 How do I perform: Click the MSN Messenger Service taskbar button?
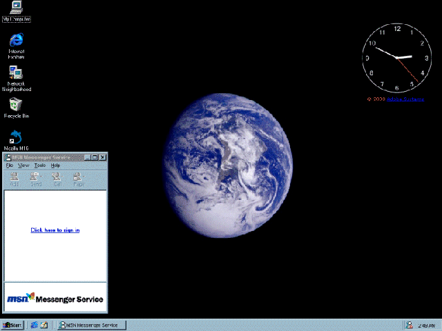click(92, 325)
